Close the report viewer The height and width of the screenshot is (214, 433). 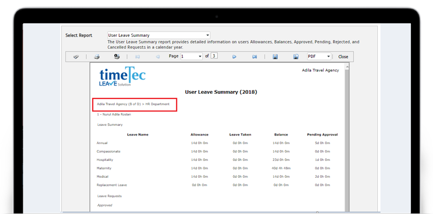pyautogui.click(x=343, y=57)
